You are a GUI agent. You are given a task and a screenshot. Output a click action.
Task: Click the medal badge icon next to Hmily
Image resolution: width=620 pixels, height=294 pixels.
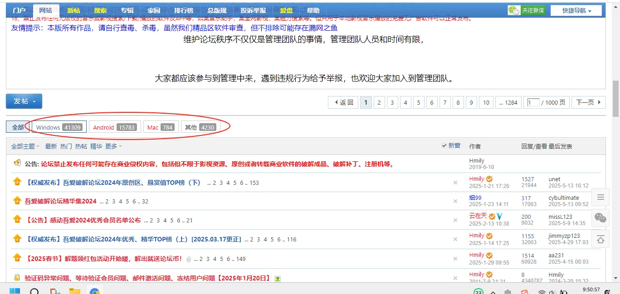pos(490,178)
